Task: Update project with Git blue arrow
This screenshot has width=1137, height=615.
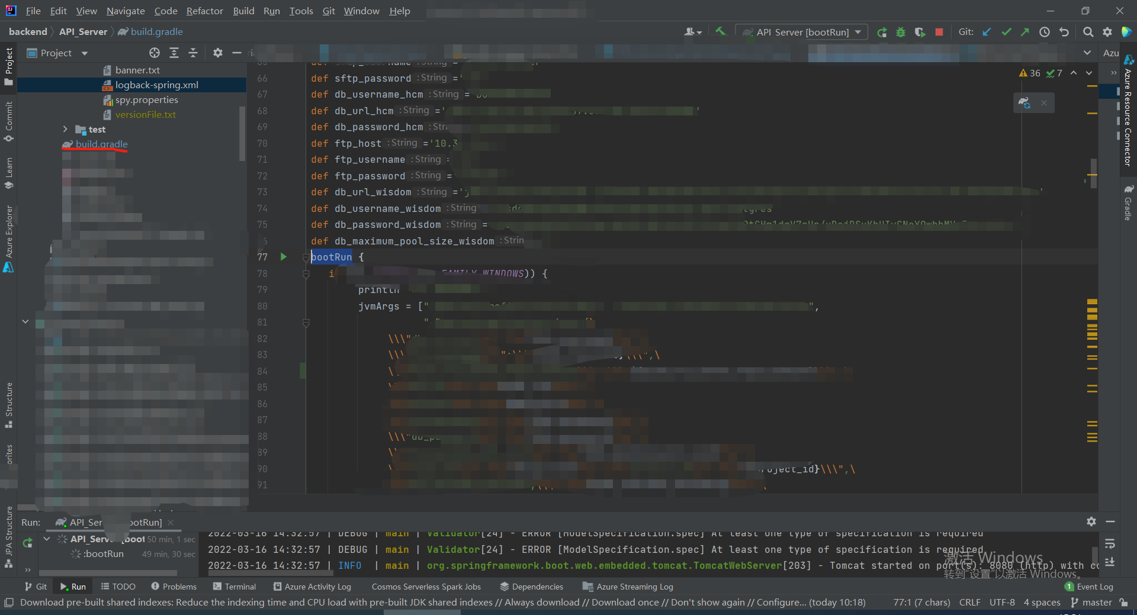Action: [987, 32]
